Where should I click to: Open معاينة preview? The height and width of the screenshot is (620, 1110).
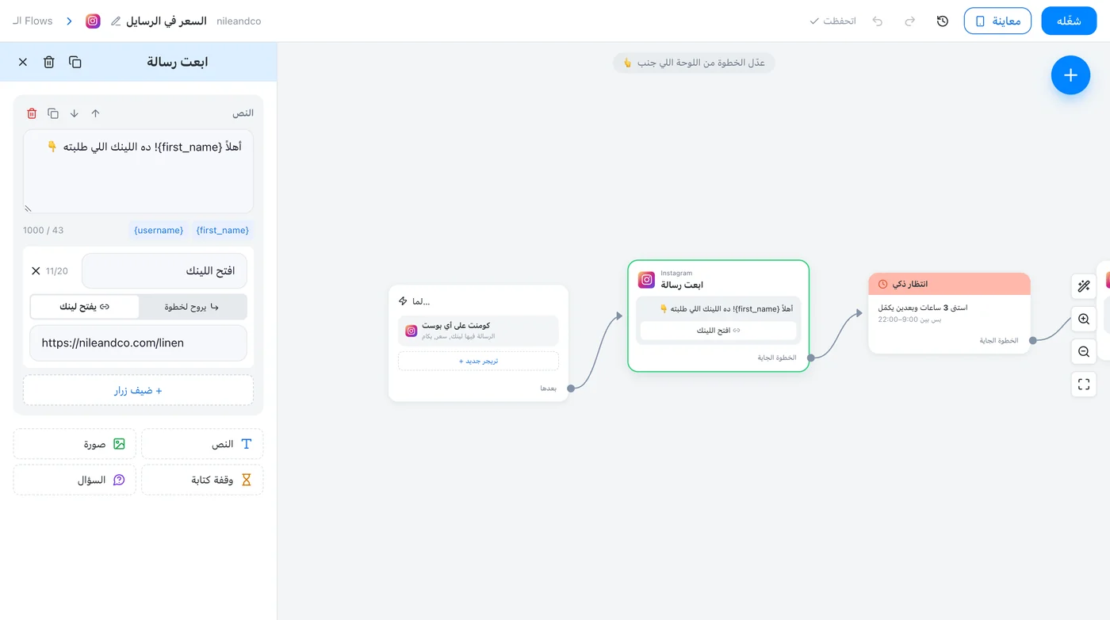[997, 21]
